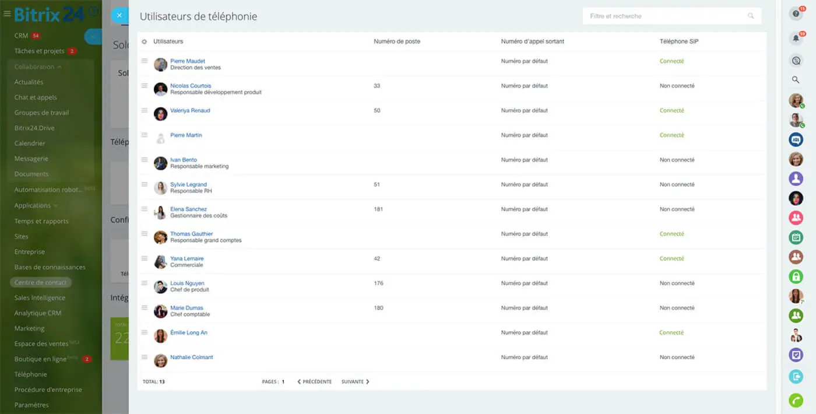
Task: Click the search magnifier in right sidebar
Action: coord(796,80)
